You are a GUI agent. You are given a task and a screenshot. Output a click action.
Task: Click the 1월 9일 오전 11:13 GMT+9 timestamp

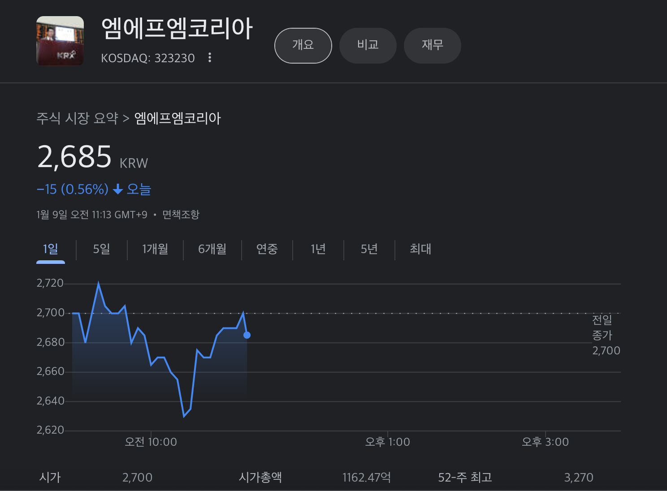[x=92, y=215]
